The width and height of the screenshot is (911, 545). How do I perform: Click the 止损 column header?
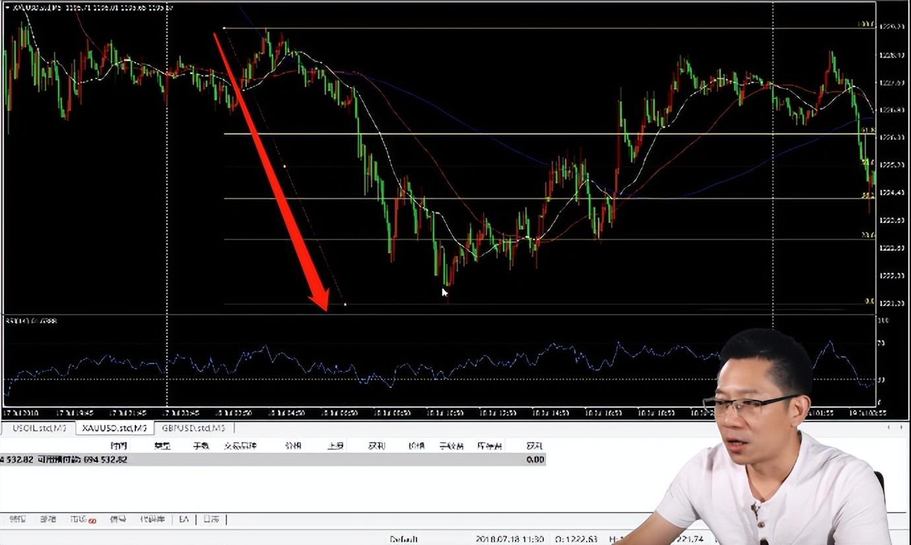[x=335, y=446]
